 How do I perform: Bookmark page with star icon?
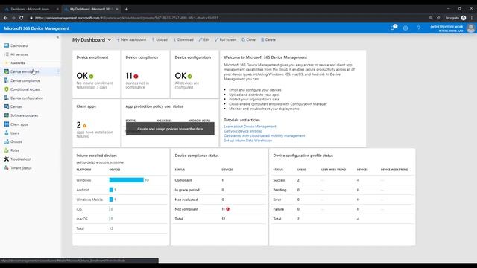pos(439,18)
